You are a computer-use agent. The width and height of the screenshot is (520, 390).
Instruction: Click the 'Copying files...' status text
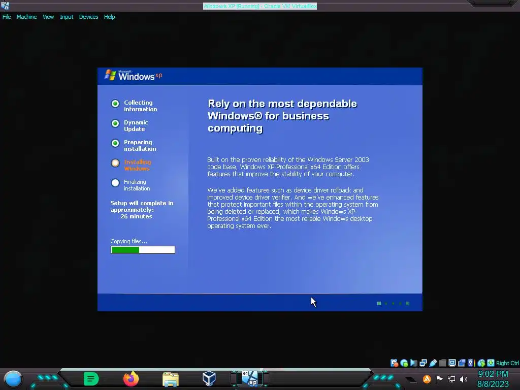tap(128, 241)
